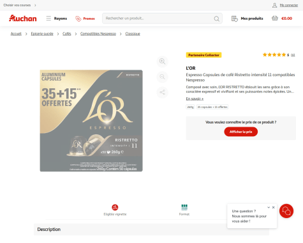This screenshot has width=303, height=243.
Task: Go to Epicerie sucrée breadcrumb
Action: click(x=42, y=34)
